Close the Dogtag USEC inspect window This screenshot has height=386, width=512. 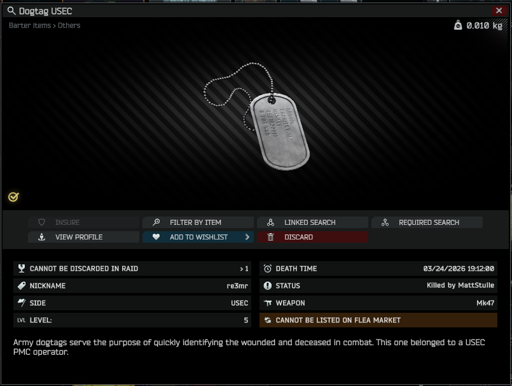[499, 10]
